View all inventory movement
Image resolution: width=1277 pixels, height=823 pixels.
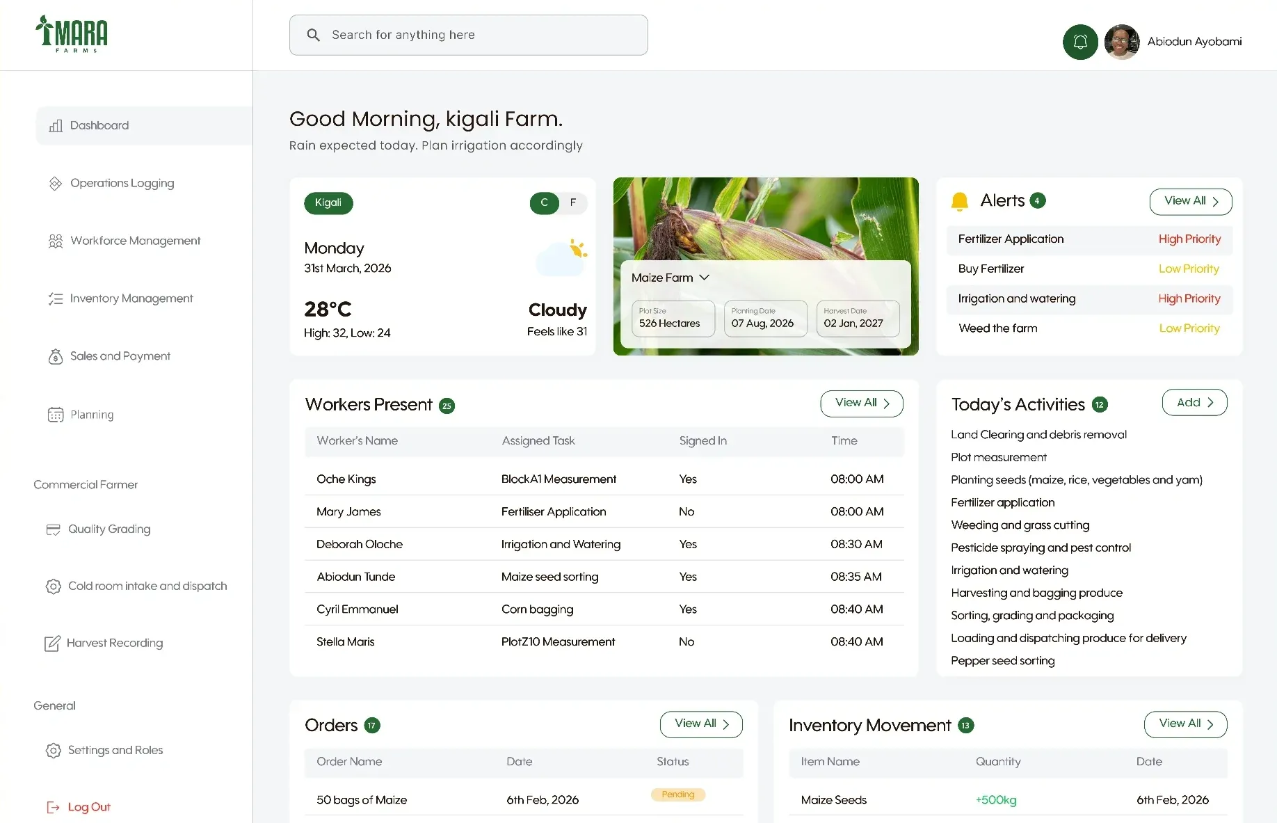[1186, 724]
